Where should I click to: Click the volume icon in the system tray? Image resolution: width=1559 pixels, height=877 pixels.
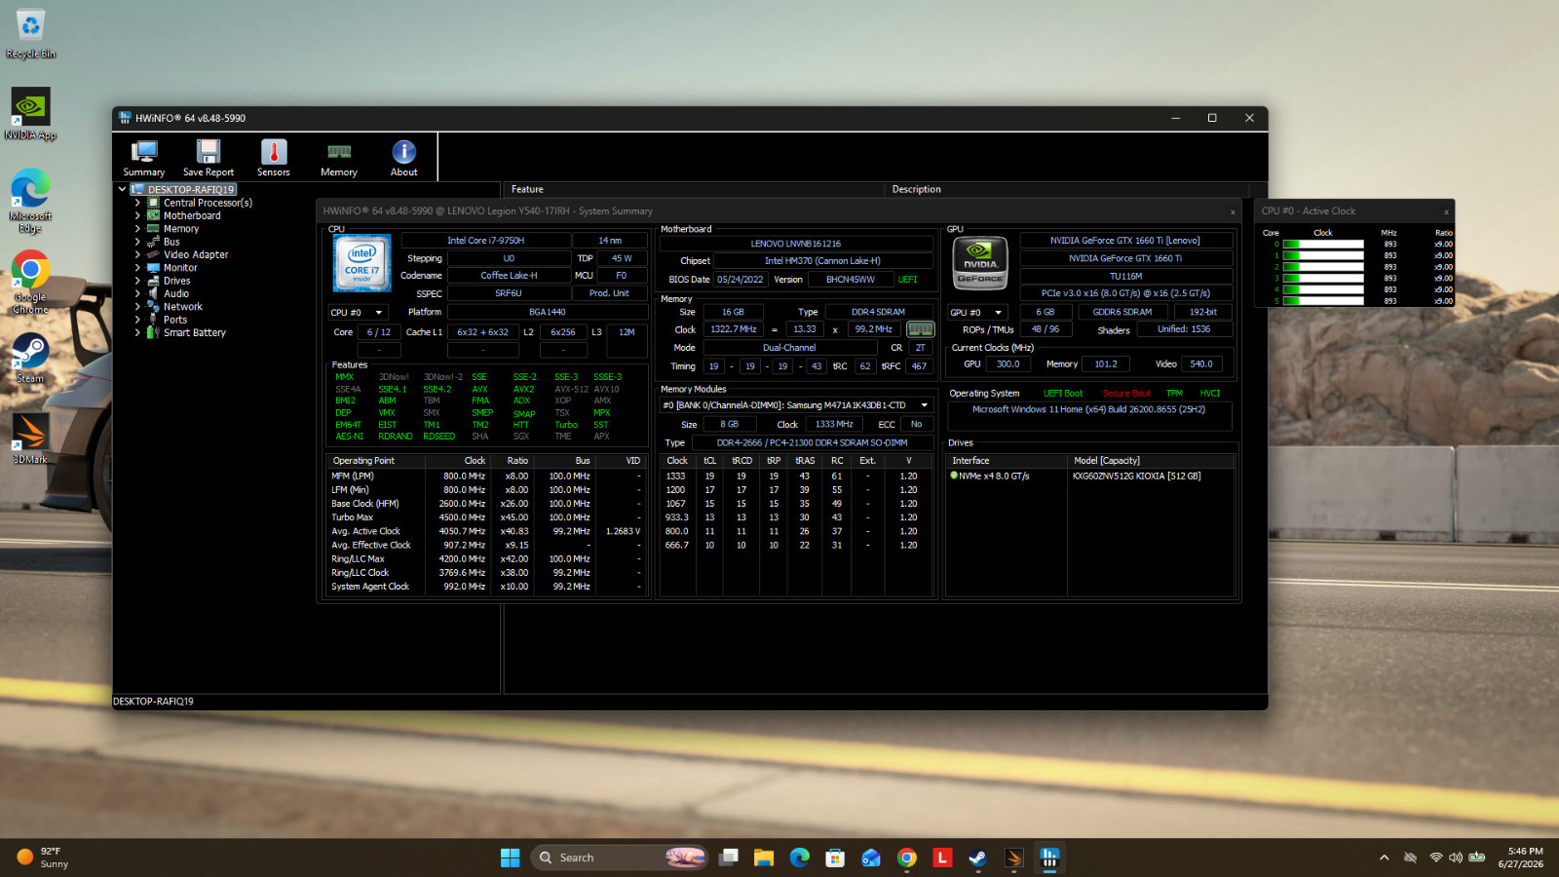[x=1456, y=858]
